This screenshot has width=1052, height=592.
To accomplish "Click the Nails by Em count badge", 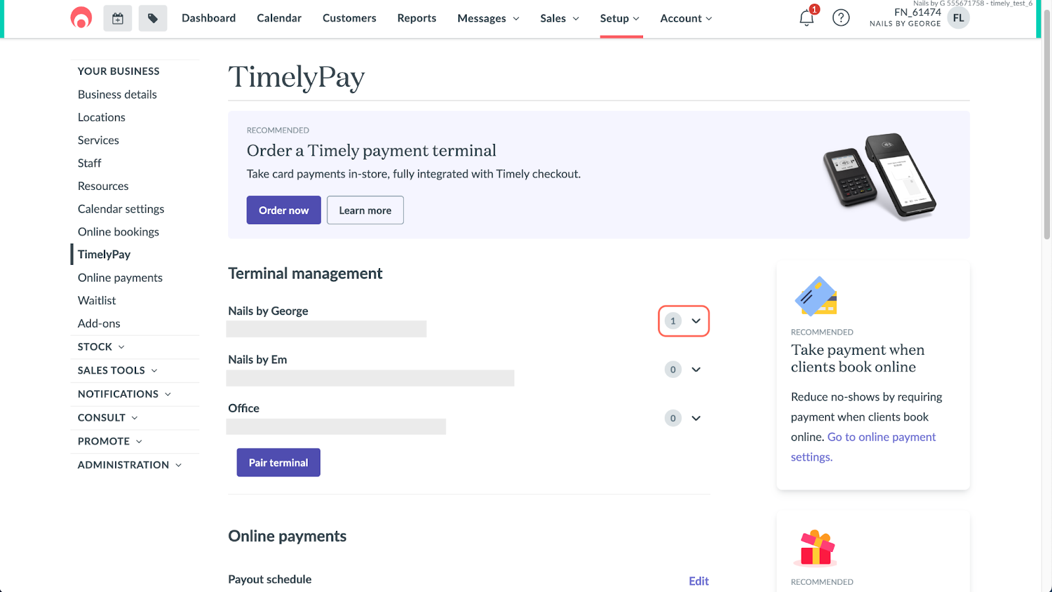I will (x=673, y=369).
